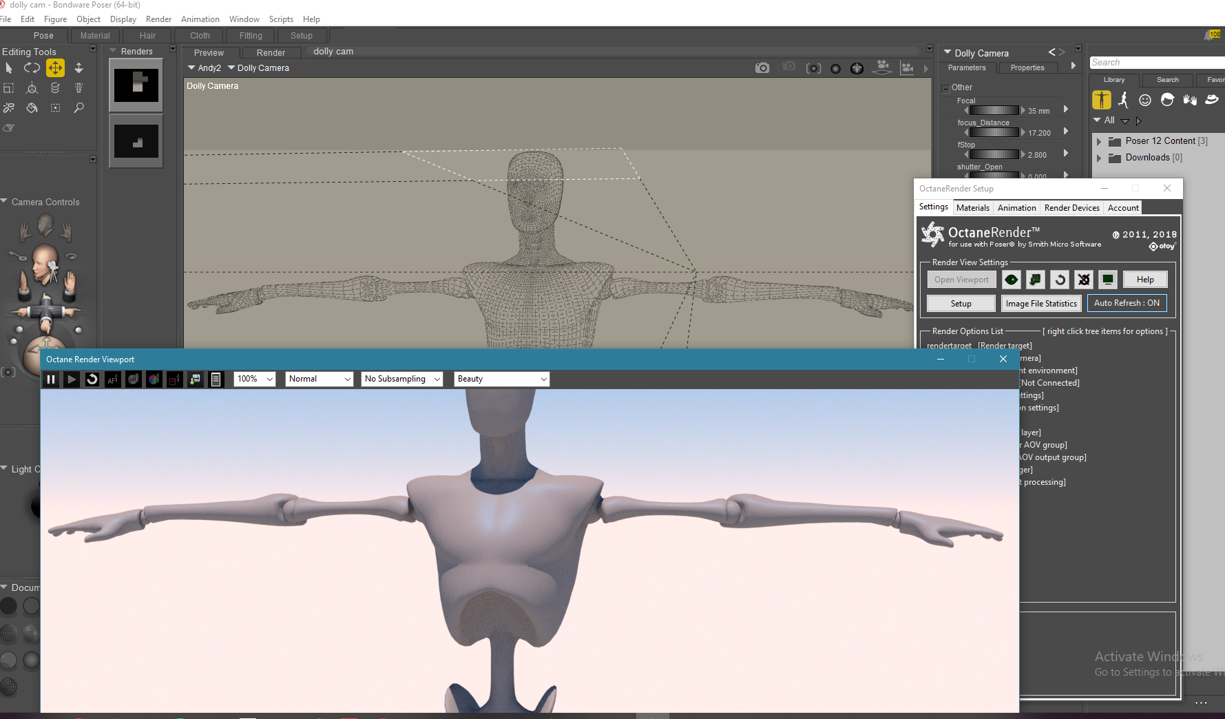This screenshot has height=719, width=1225.
Task: Select the Chain Break tool
Action: [9, 108]
